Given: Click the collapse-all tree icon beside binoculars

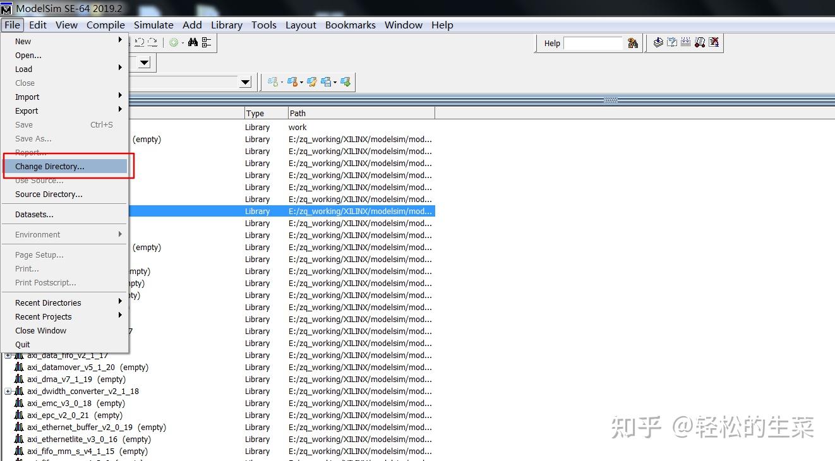Looking at the screenshot, I should pyautogui.click(x=207, y=42).
